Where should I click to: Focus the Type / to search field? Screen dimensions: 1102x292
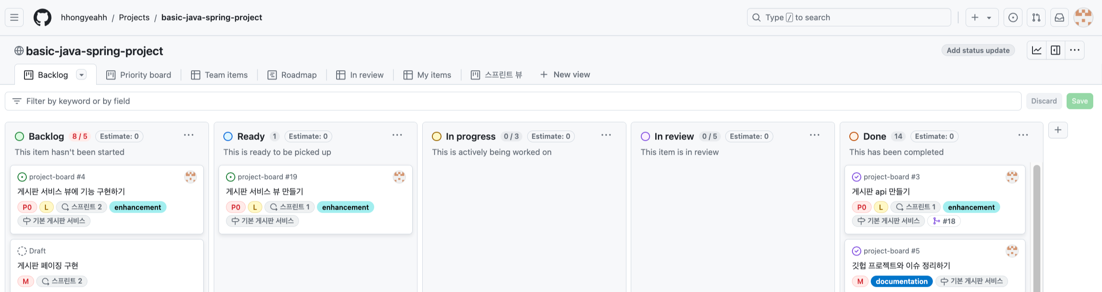(x=849, y=17)
